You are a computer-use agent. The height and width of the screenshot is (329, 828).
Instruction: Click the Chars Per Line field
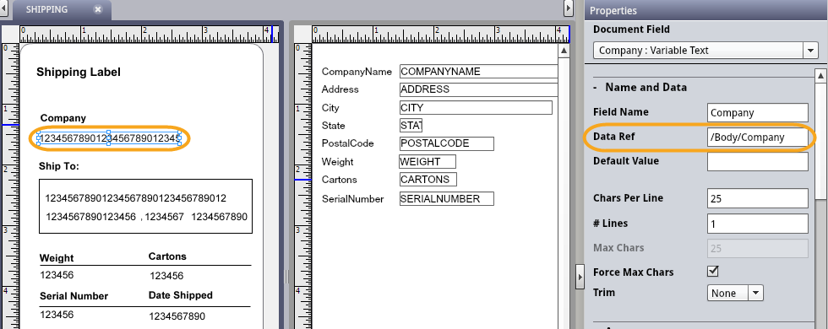[x=758, y=199]
